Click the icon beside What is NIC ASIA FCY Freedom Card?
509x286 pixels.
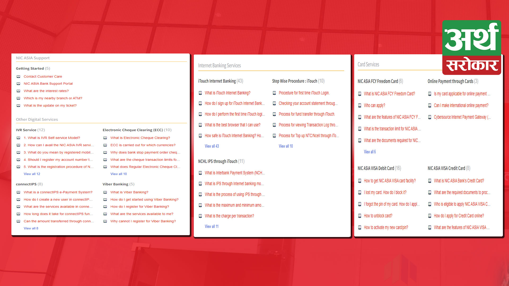point(359,94)
